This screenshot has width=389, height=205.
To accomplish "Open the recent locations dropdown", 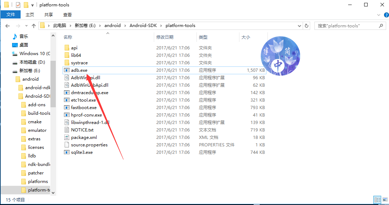I will [26, 26].
